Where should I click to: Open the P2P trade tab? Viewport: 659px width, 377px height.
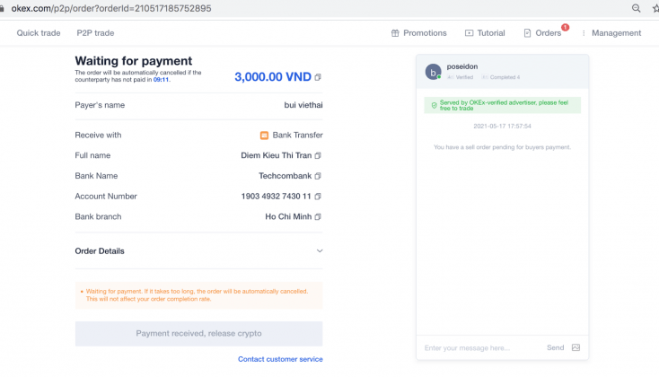coord(95,33)
